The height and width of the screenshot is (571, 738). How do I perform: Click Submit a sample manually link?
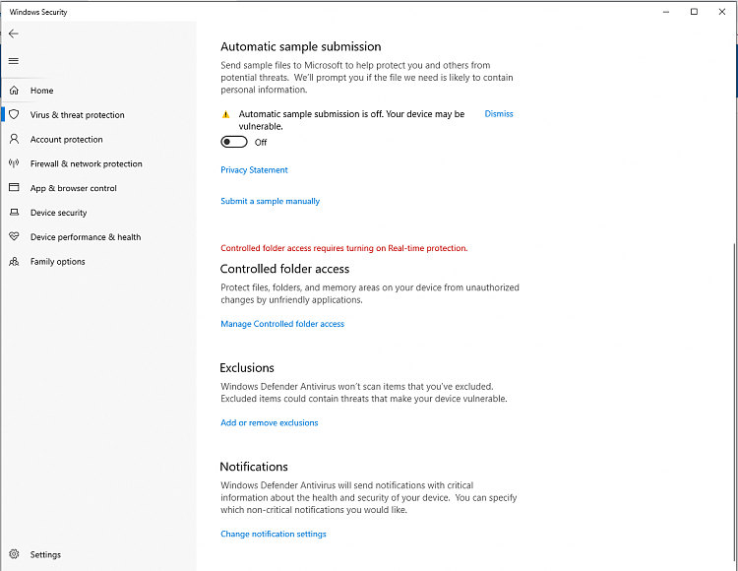(x=271, y=201)
